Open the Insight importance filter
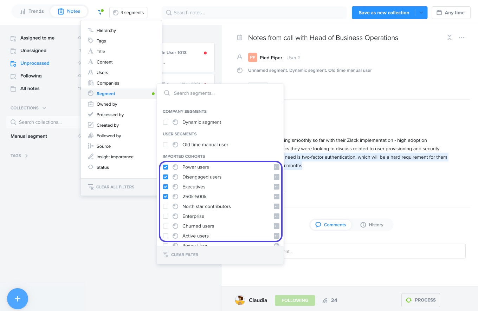This screenshot has height=311, width=478. (115, 157)
